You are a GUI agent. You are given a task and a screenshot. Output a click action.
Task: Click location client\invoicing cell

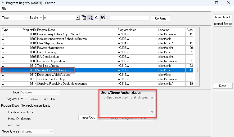click(x=172, y=34)
